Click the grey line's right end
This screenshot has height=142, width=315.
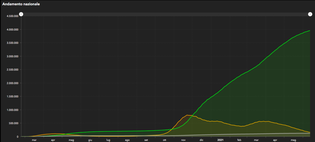click(x=309, y=133)
